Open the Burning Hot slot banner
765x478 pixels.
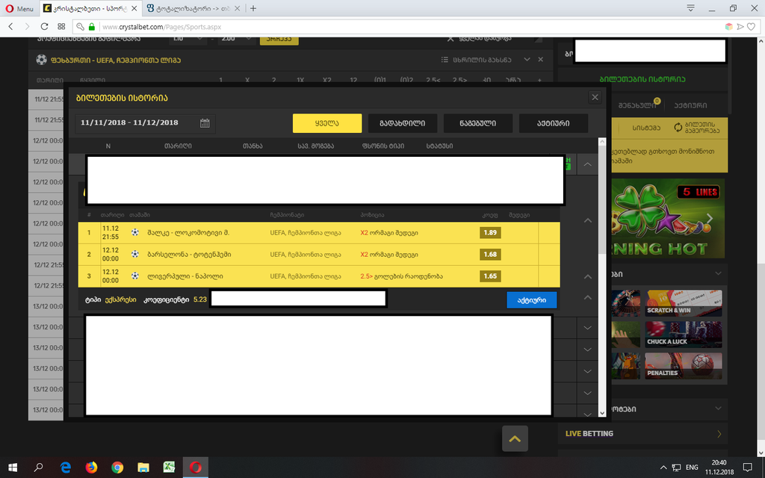click(667, 218)
